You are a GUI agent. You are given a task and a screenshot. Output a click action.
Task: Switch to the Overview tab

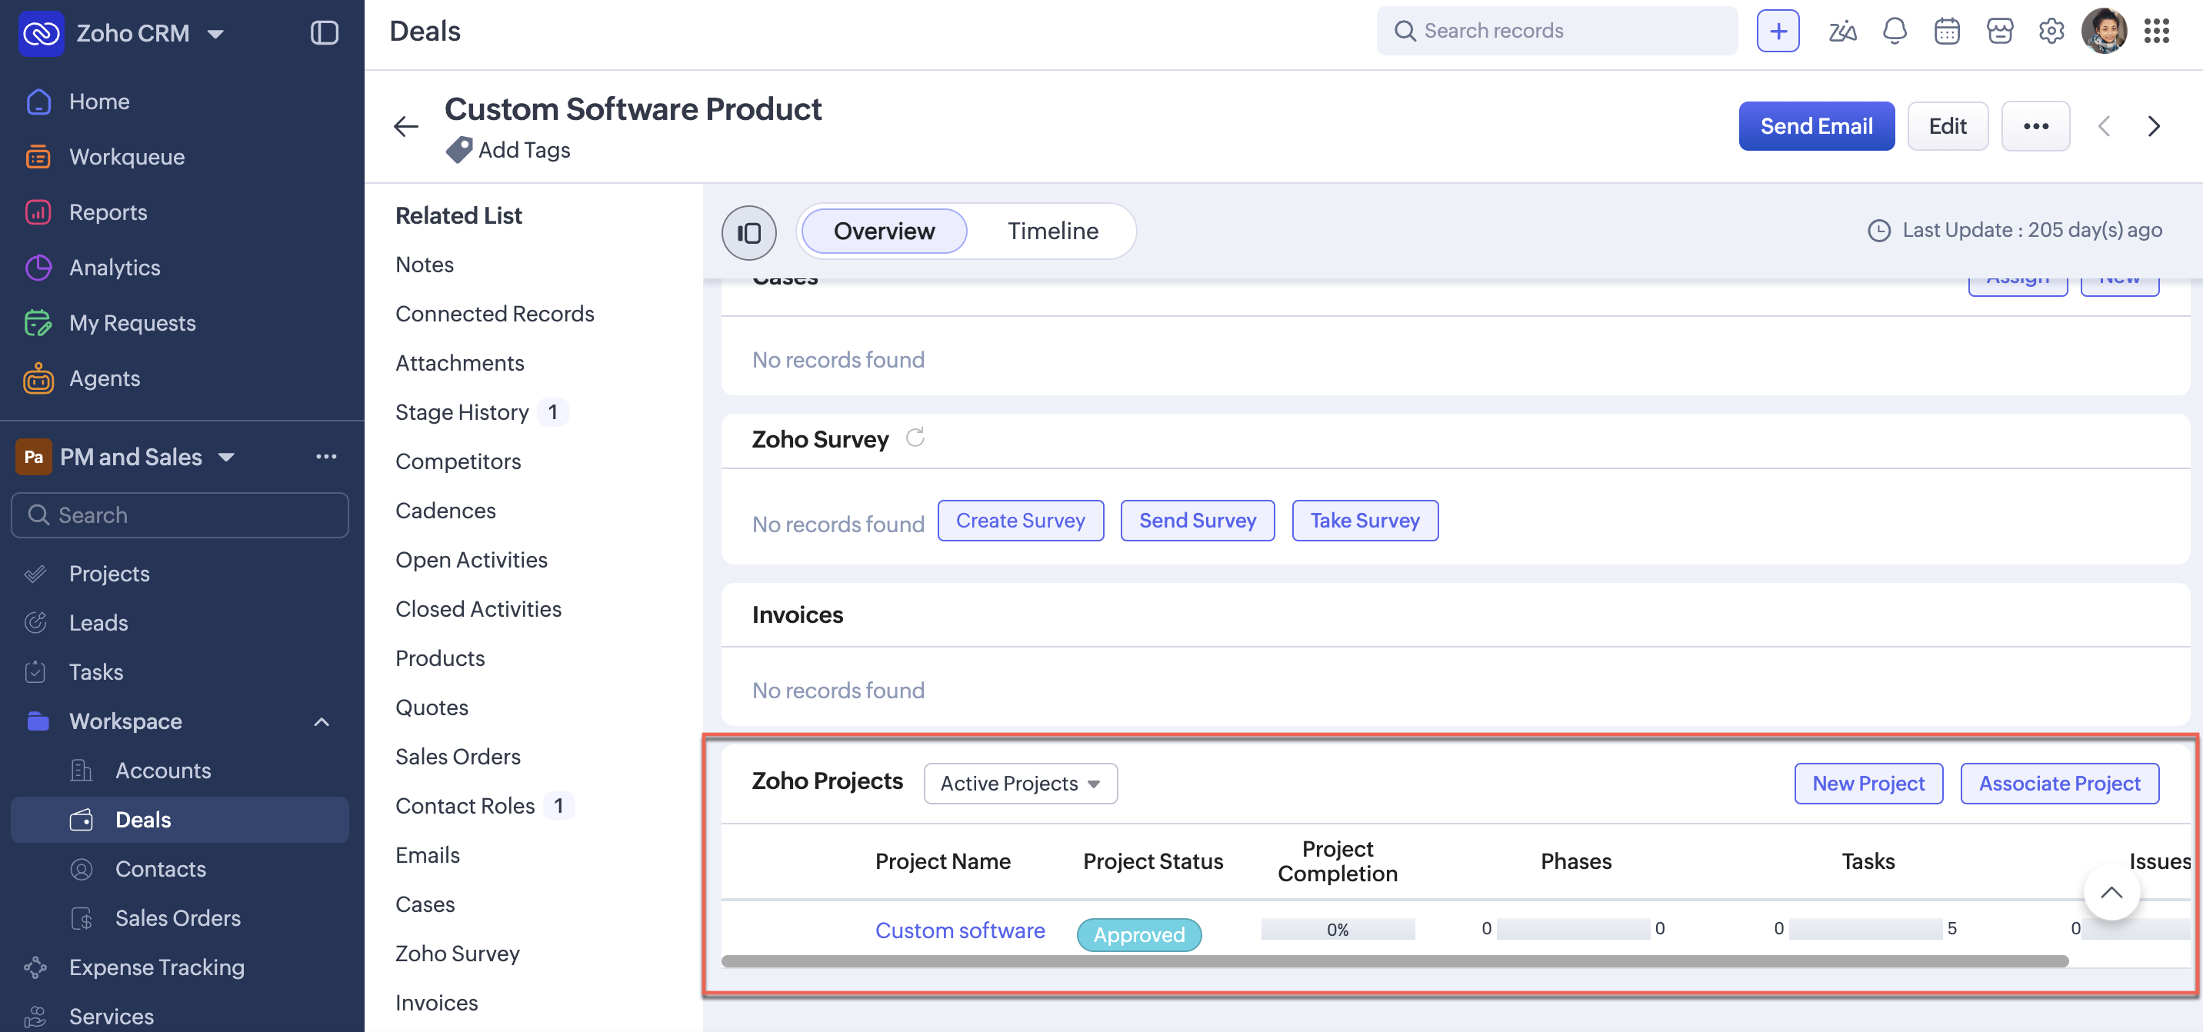[883, 231]
